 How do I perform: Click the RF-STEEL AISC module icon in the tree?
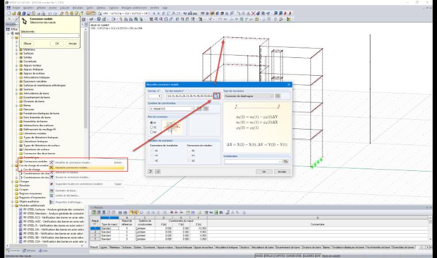click(x=21, y=221)
